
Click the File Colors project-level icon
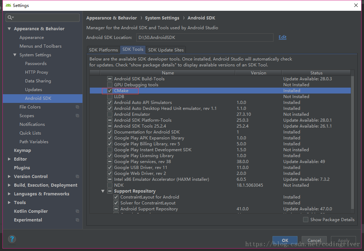click(77, 107)
